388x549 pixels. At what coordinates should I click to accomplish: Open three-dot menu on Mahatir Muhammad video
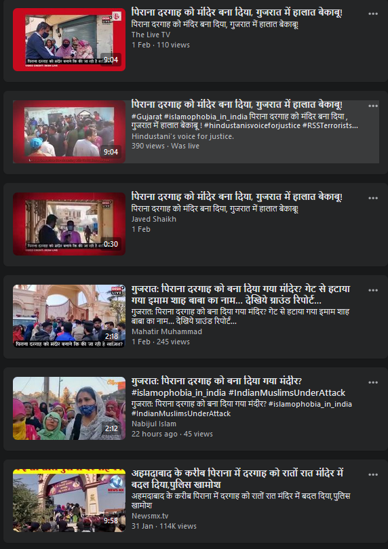click(x=373, y=290)
